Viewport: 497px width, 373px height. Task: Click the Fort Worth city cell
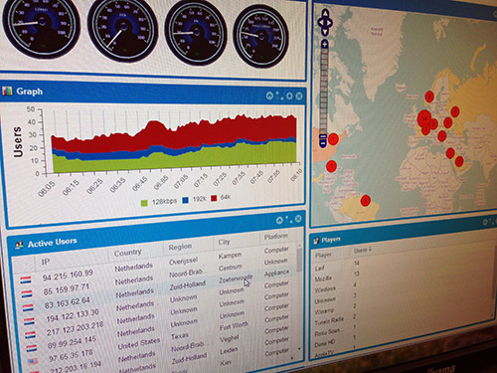coord(234,326)
